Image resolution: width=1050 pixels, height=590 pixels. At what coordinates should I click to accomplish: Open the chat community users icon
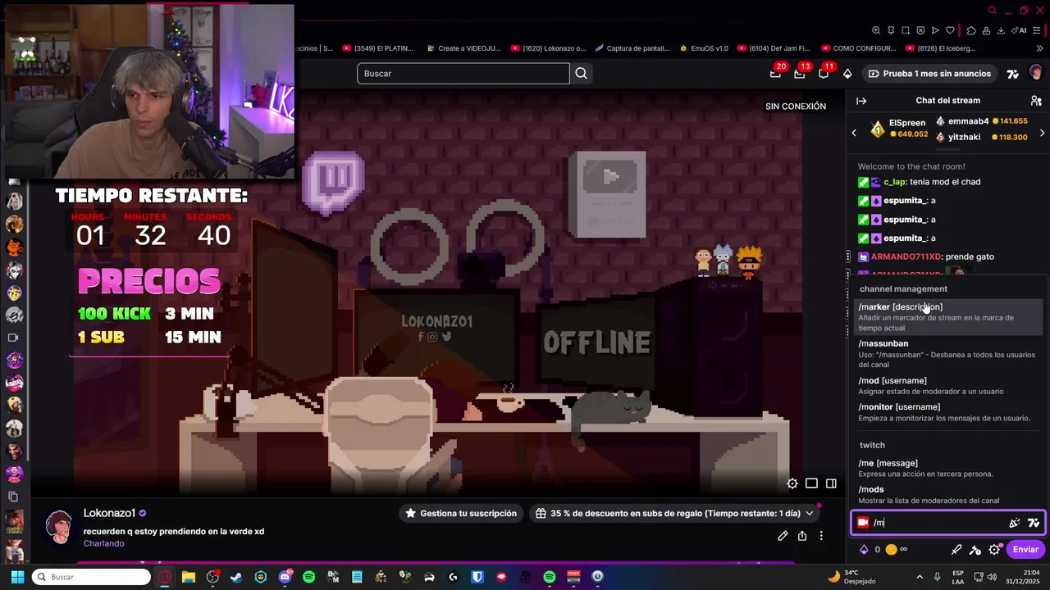1036,101
